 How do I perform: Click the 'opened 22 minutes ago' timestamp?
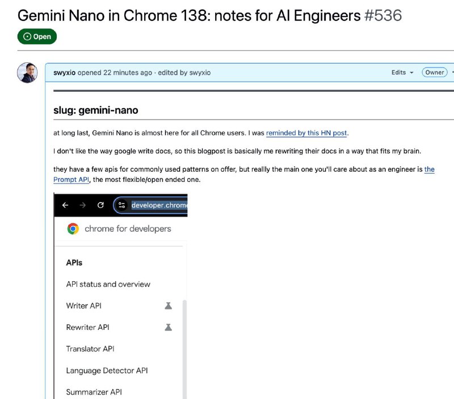[115, 73]
